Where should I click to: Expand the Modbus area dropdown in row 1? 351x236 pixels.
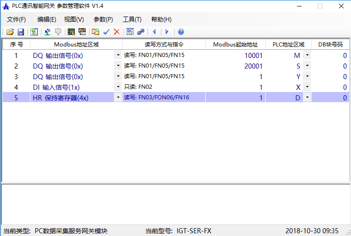118,55
